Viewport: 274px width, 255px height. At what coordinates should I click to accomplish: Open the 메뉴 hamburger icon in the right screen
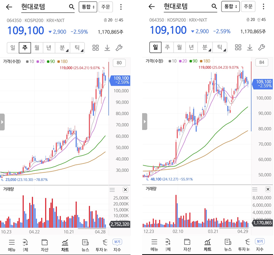154,242
